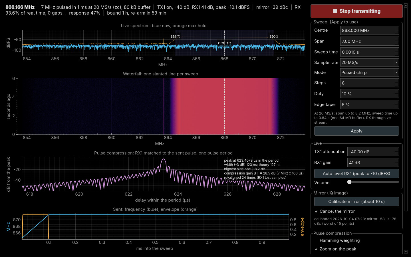Click the 'start' marker label in Live spectrum
Screen dimensions: 411x257
tap(175, 36)
